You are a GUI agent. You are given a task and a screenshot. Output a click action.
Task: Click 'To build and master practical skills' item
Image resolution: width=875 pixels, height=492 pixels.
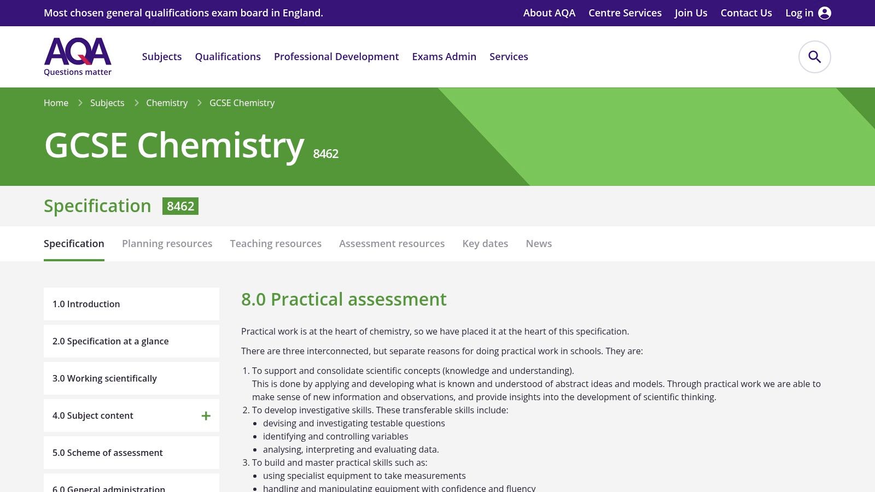340,462
